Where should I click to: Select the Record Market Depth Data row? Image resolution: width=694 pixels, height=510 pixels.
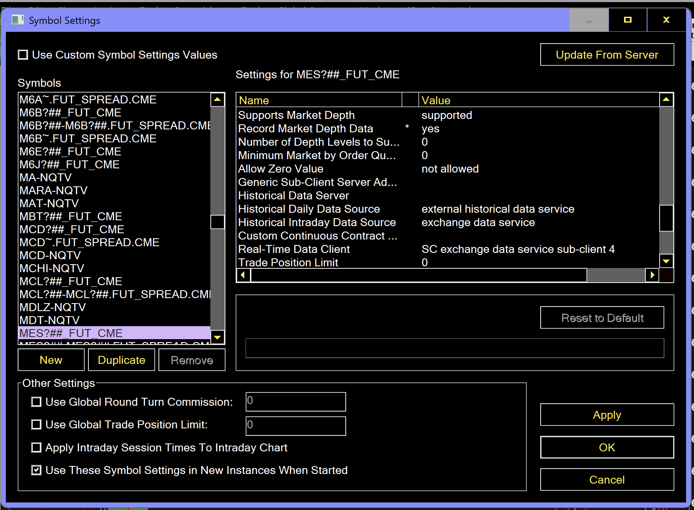[306, 129]
